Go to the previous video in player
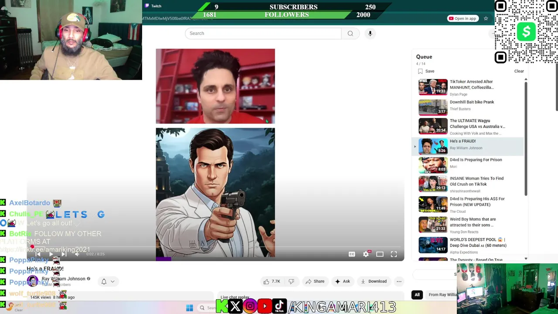This screenshot has width=558, height=314. [x=38, y=254]
